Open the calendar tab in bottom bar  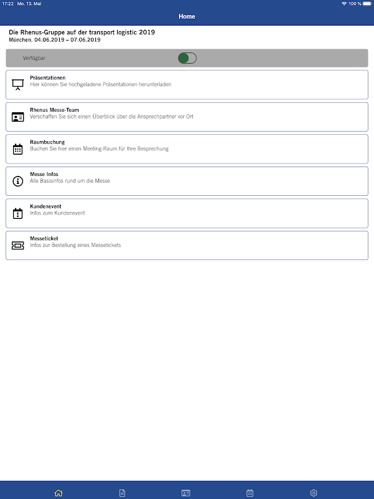coord(250,493)
